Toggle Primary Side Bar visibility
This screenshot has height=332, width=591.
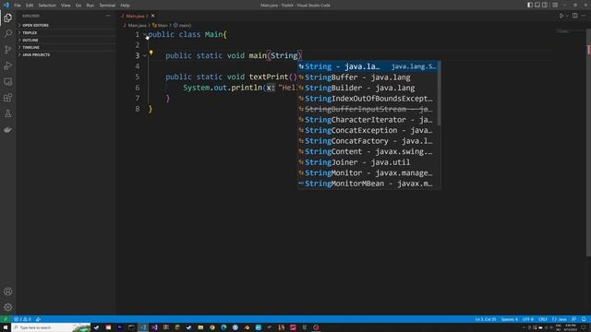coord(530,6)
